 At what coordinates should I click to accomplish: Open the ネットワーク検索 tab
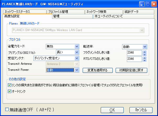pos(104,12)
